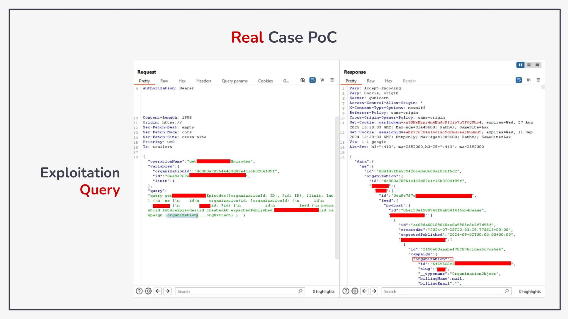Open the Request panel hamburger menu
The width and height of the screenshot is (568, 319).
(x=332, y=80)
